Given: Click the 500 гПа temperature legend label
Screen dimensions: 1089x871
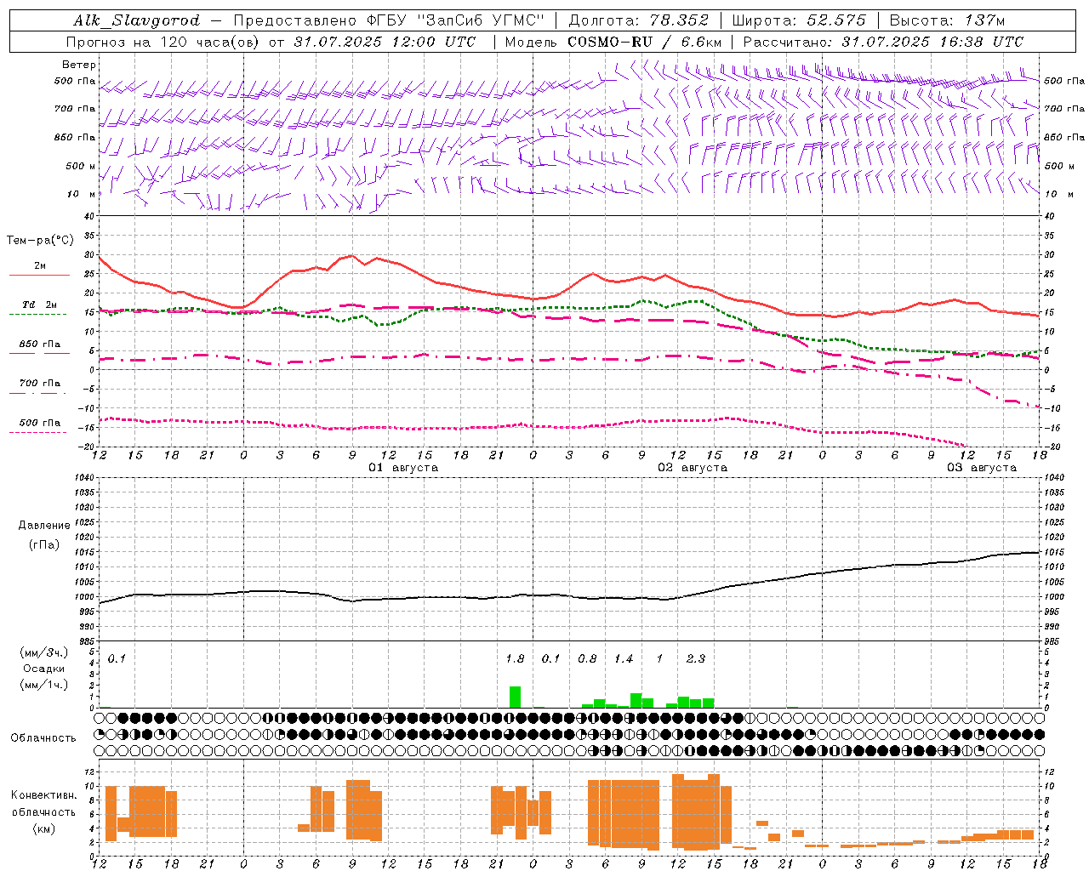Looking at the screenshot, I should pos(40,423).
